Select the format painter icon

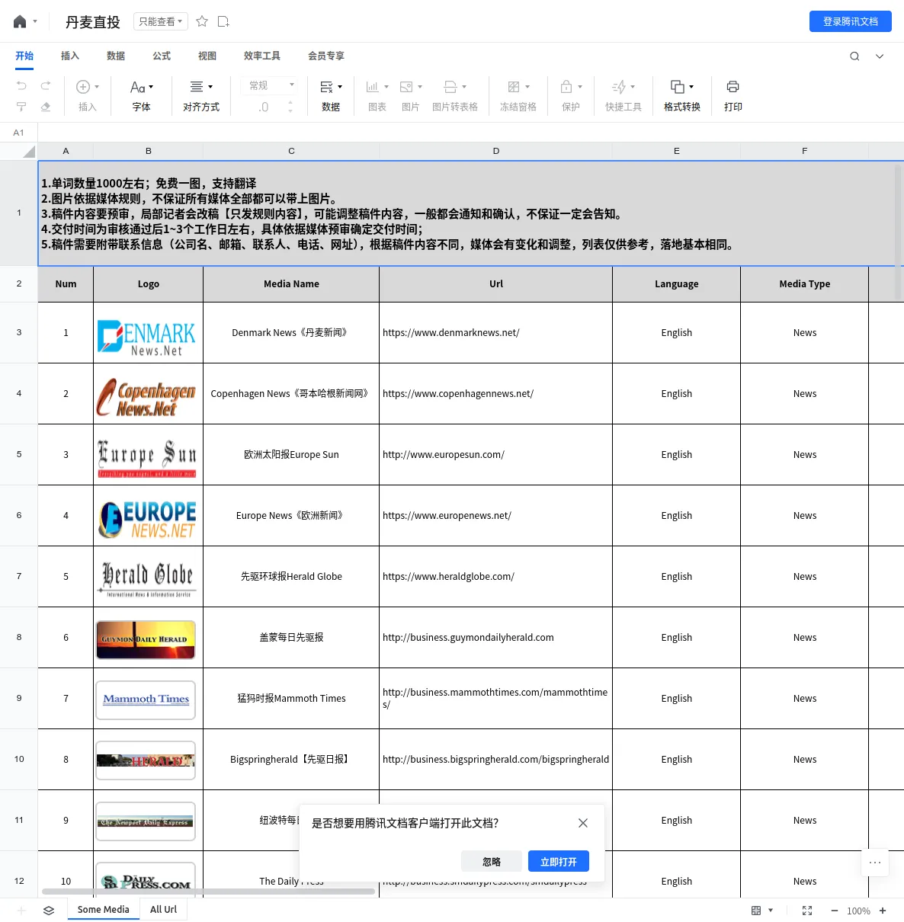point(21,107)
